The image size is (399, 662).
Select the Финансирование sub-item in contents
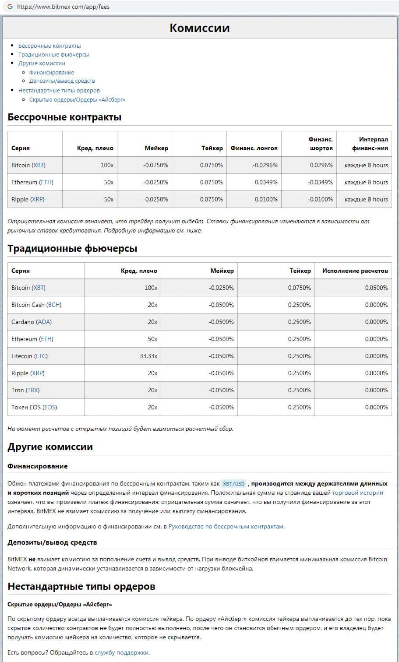(x=52, y=73)
